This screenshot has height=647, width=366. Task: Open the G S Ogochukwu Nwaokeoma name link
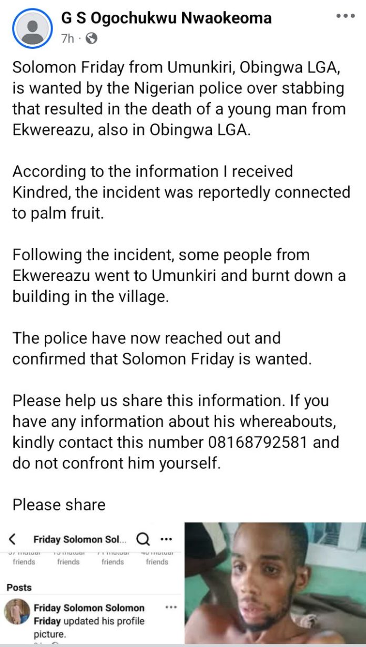[167, 18]
